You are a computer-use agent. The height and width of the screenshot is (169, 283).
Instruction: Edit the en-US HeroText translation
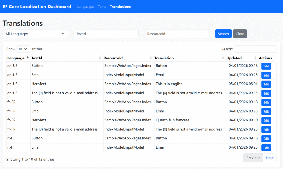tap(266, 84)
